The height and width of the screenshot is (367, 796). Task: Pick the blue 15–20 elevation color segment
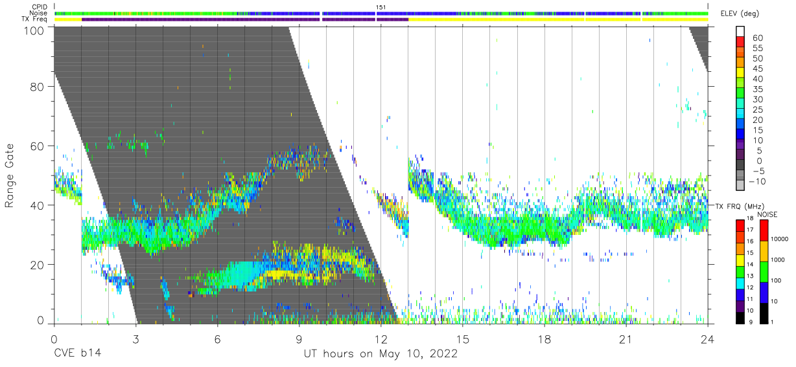point(740,125)
